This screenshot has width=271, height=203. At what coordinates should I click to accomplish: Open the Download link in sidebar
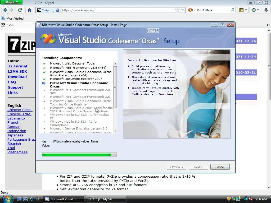point(17,77)
